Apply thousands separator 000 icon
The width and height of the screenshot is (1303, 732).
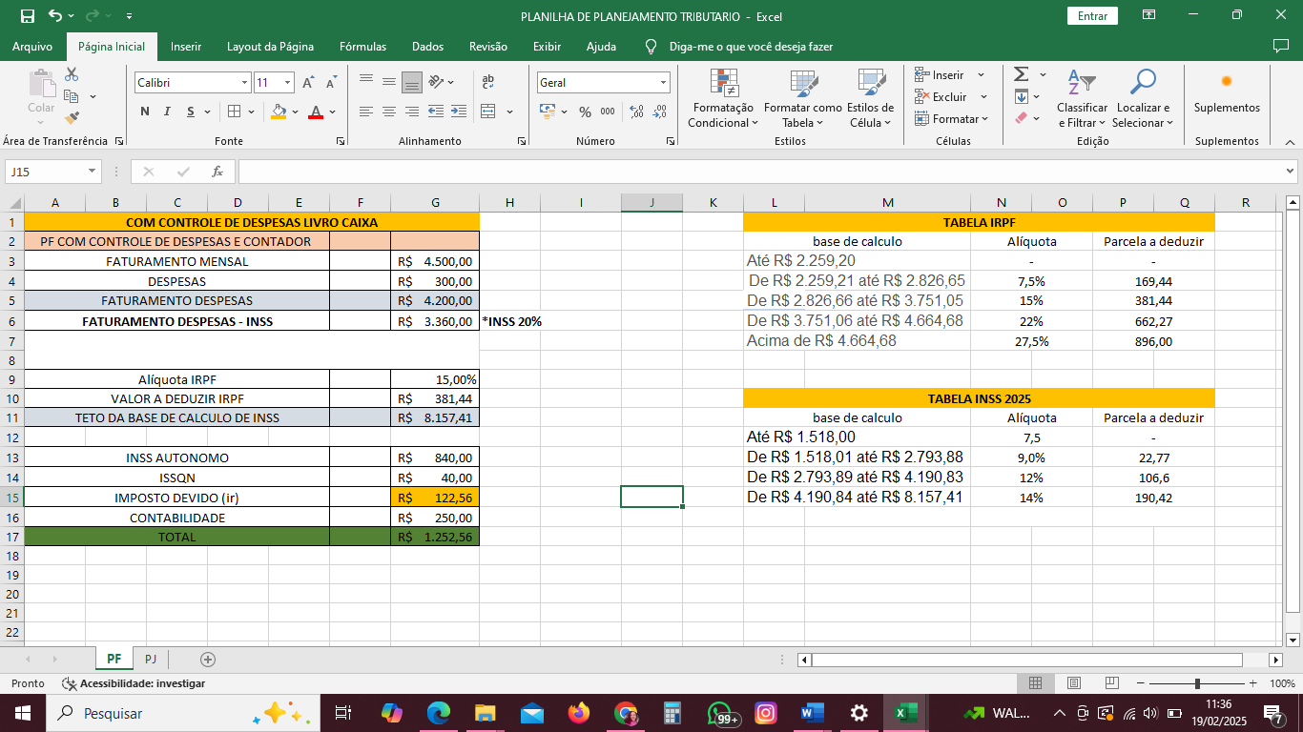point(609,112)
